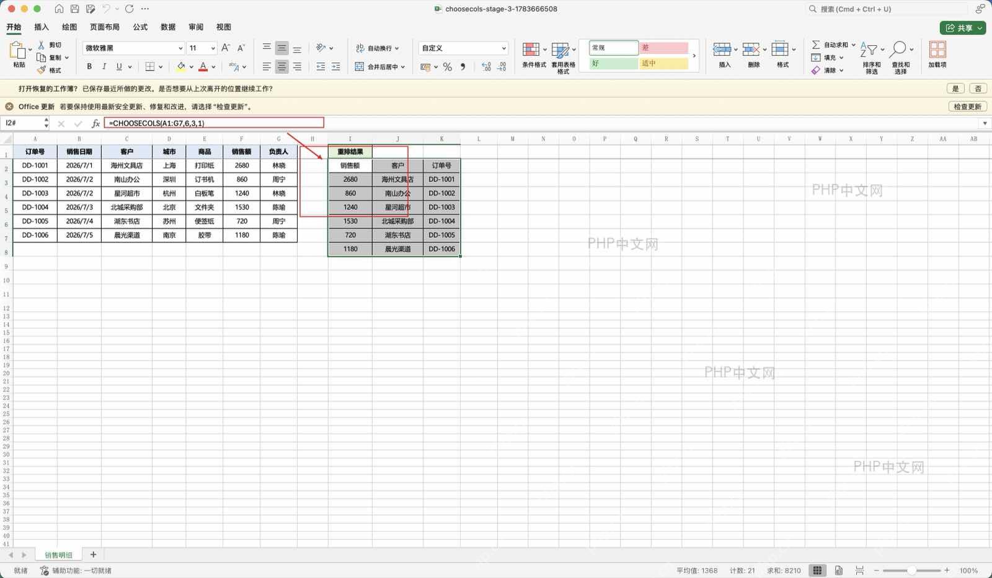This screenshot has height=578, width=992.
Task: Click the increase indent icon
Action: [x=335, y=66]
